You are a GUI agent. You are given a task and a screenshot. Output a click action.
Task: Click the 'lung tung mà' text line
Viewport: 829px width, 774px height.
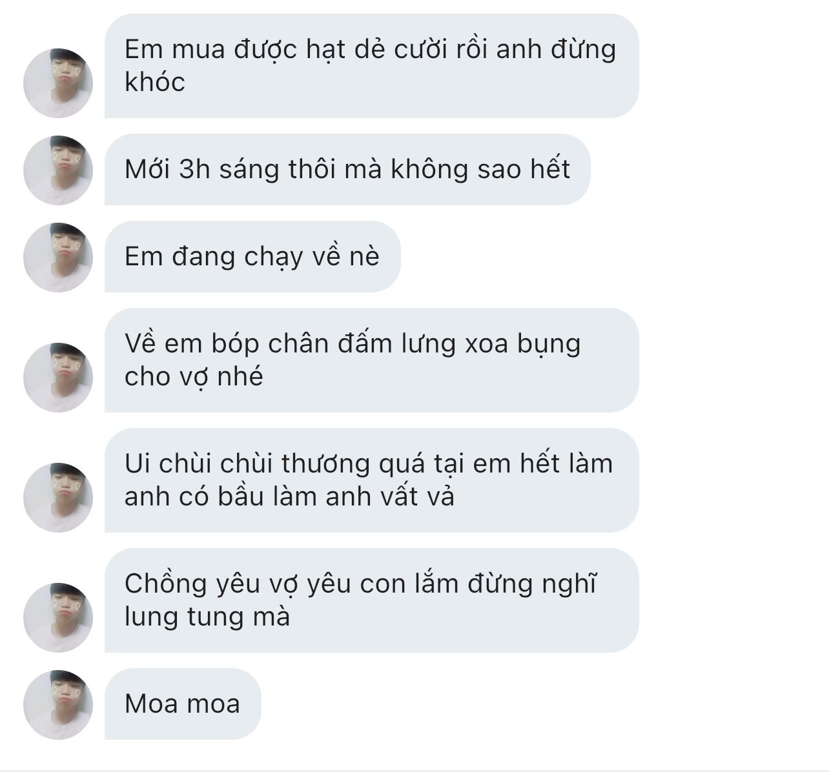tap(207, 616)
